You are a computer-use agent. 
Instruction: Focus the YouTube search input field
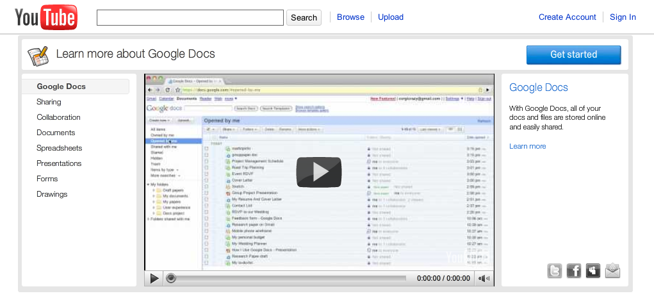[190, 17]
